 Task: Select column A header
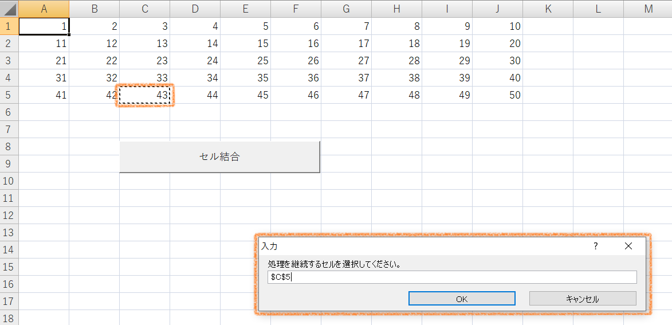[44, 9]
